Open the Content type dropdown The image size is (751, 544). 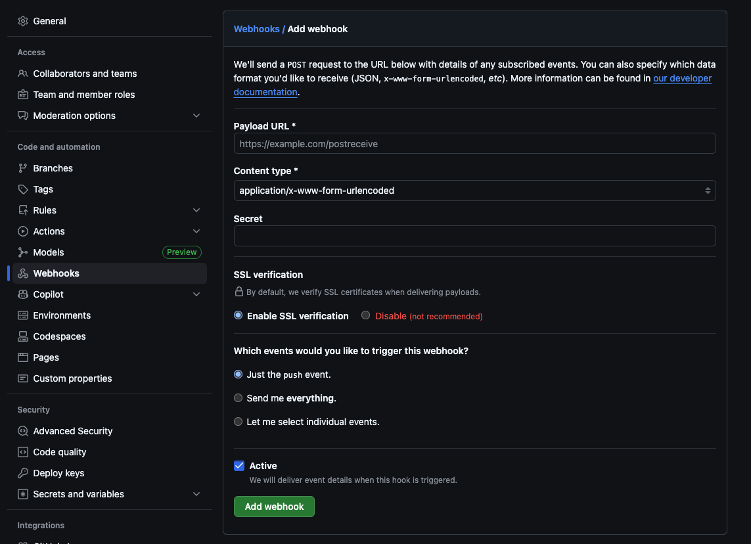pyautogui.click(x=474, y=190)
